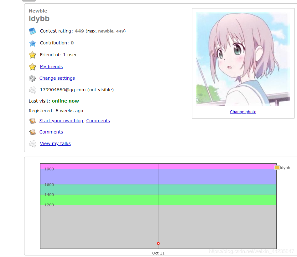Image resolution: width=297 pixels, height=257 pixels.
Task: Click the Contribution value 0
Action: point(72,43)
